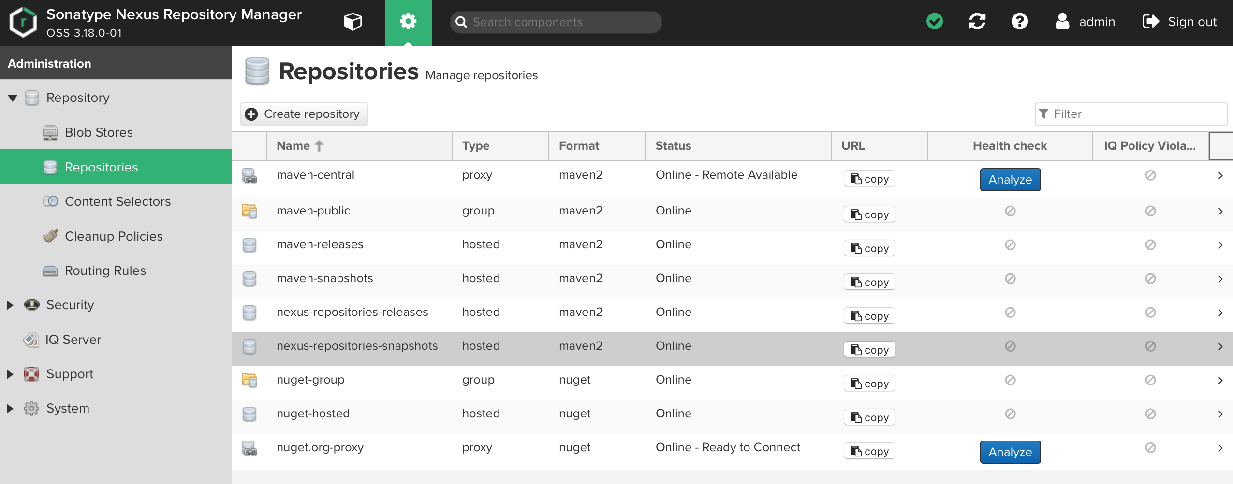The height and width of the screenshot is (484, 1233).
Task: Sort by Type column header
Action: pos(500,146)
